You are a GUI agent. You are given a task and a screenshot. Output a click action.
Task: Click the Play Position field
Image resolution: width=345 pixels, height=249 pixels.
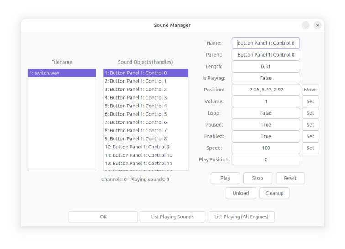coord(266,159)
